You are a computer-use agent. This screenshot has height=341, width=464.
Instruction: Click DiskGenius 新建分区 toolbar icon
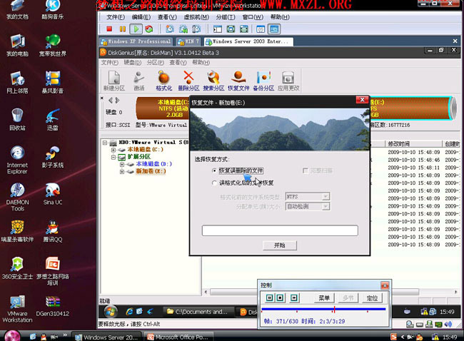(114, 81)
